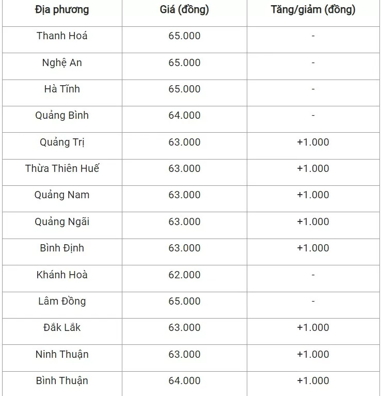381x396 pixels.
Task: Click Thanh Hoá's price 65.000
Action: click(184, 36)
